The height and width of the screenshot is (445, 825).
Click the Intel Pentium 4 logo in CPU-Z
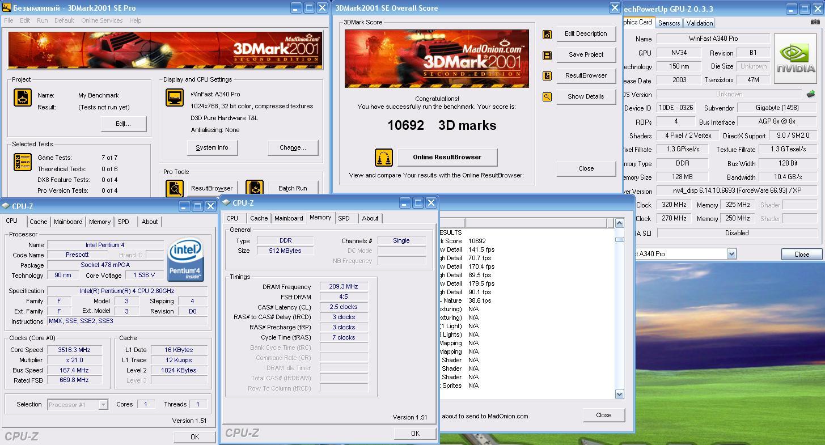click(185, 260)
